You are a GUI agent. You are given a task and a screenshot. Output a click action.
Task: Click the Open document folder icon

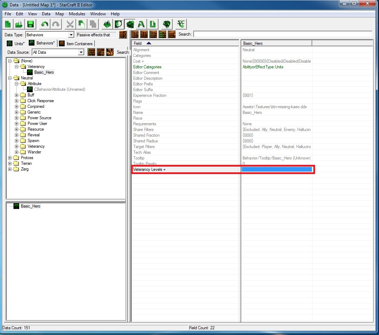pos(19,24)
